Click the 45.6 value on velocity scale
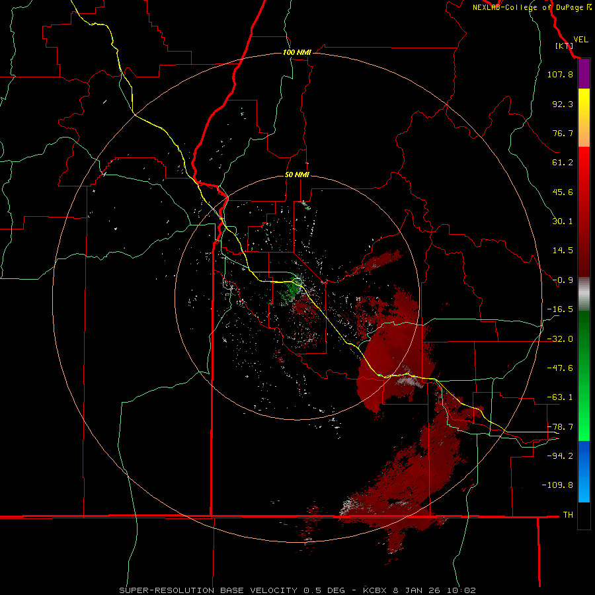This screenshot has height=595, width=595. pos(563,192)
